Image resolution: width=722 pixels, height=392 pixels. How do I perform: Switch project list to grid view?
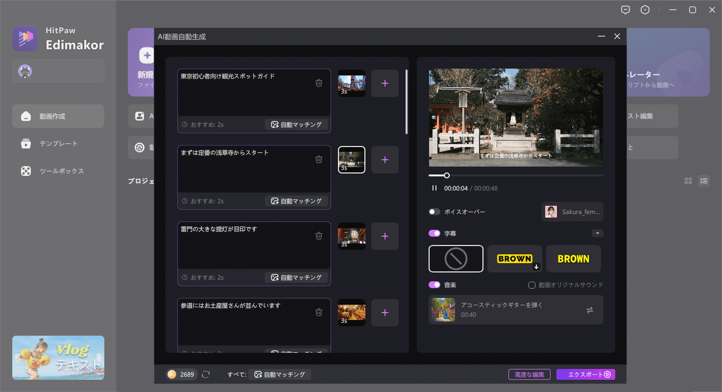(688, 181)
